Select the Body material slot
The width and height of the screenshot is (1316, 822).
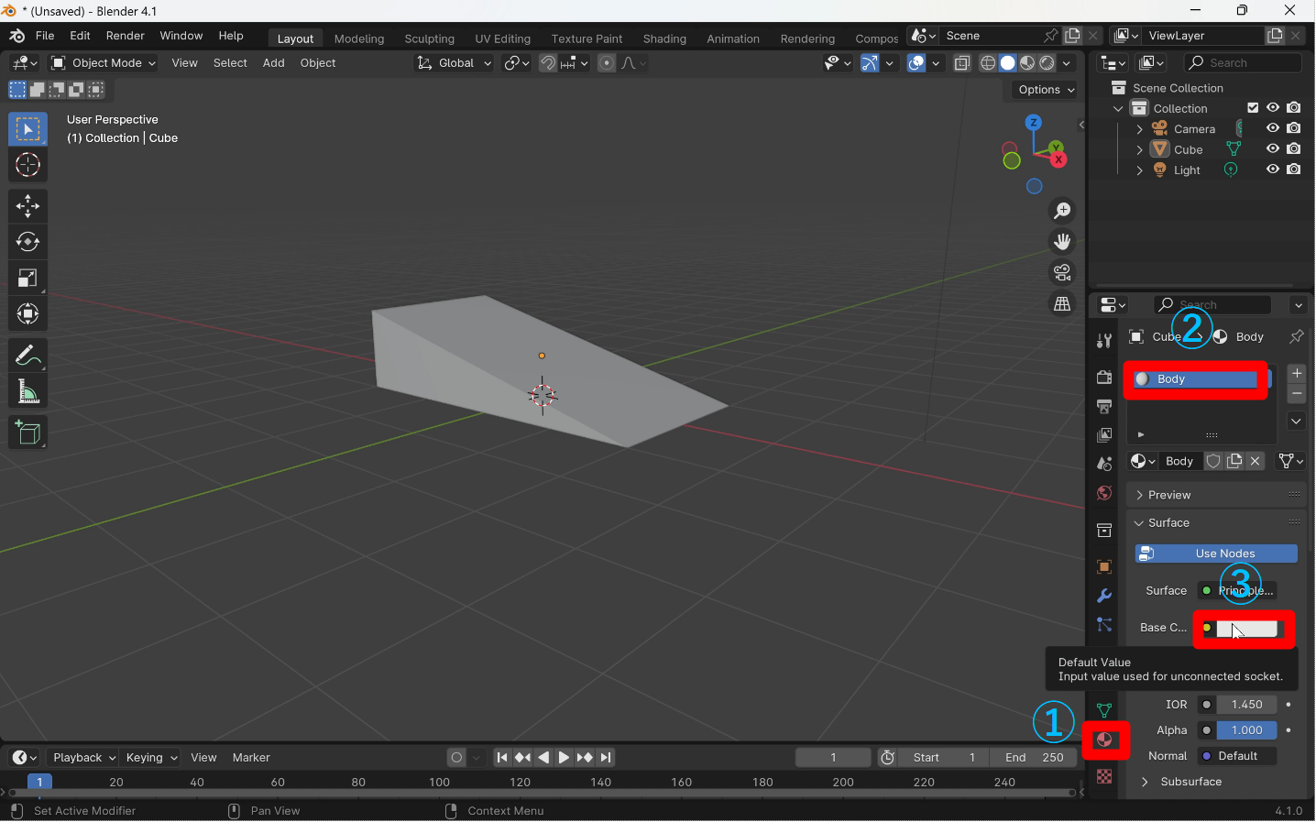pos(1196,379)
